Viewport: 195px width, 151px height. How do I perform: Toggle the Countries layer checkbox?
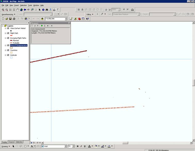click(x=8, y=50)
